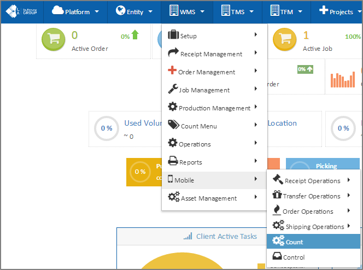Viewport: 363px width, 270px height.
Task: Click the Operations gear icon
Action: [173, 143]
